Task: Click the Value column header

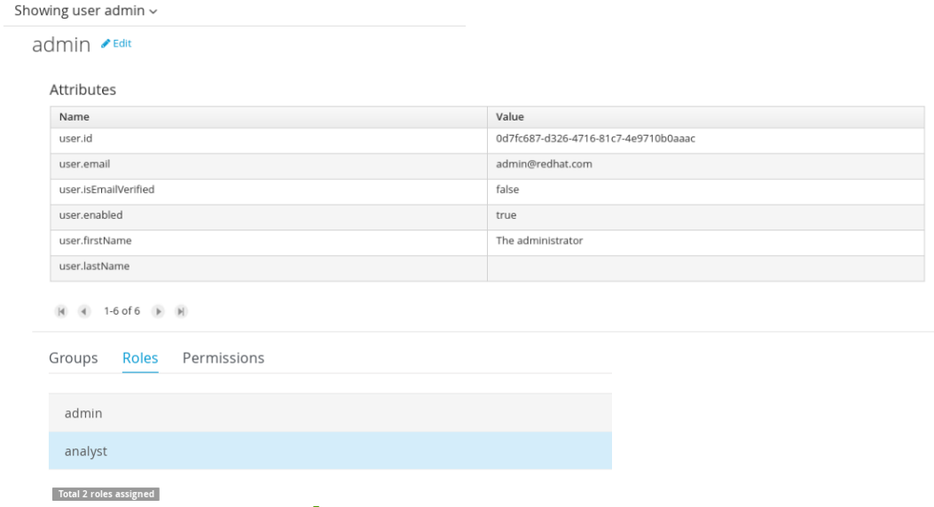Action: [x=510, y=117]
